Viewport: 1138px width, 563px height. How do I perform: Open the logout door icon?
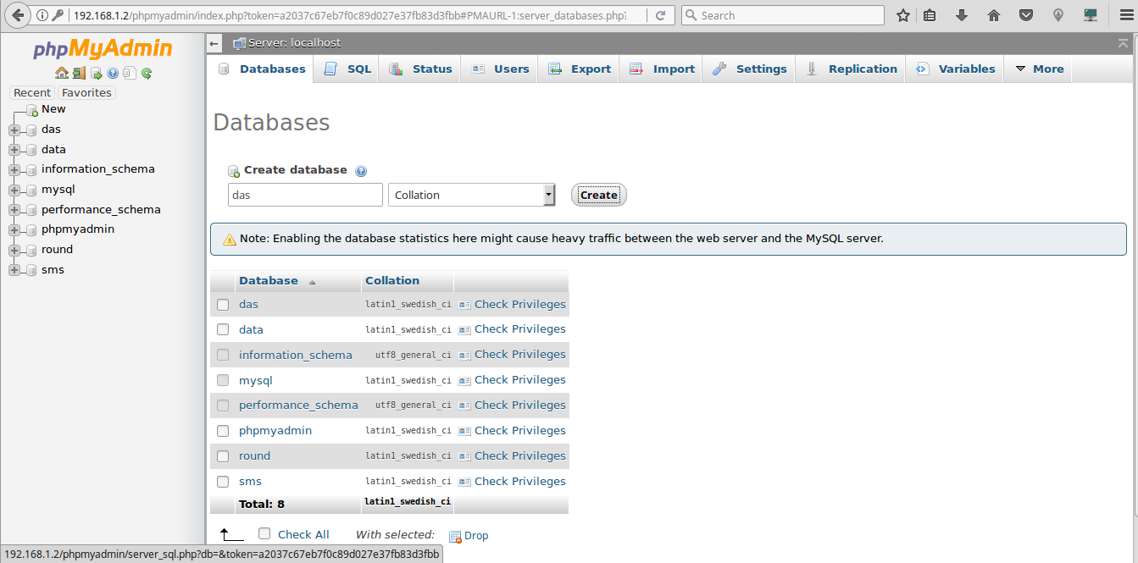pos(79,73)
